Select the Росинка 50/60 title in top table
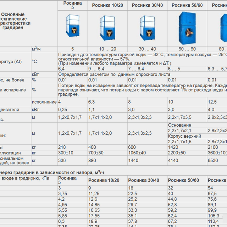The image size is (227, 227). click(x=187, y=5)
